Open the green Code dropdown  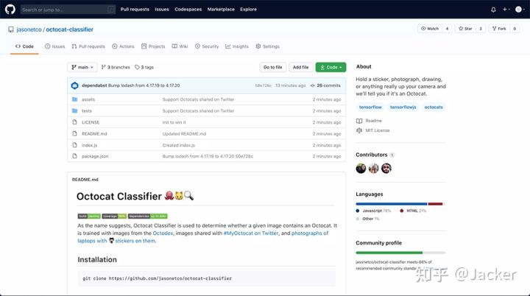click(x=331, y=67)
